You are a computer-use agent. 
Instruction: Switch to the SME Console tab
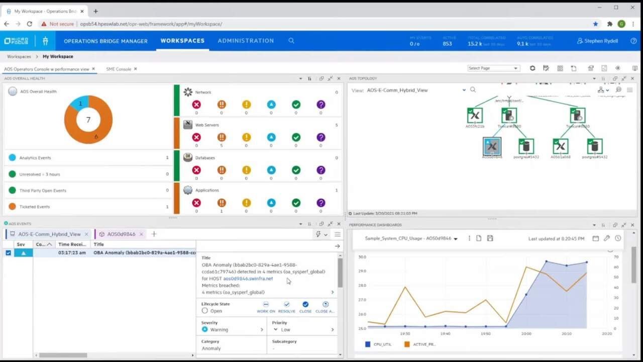pyautogui.click(x=119, y=69)
